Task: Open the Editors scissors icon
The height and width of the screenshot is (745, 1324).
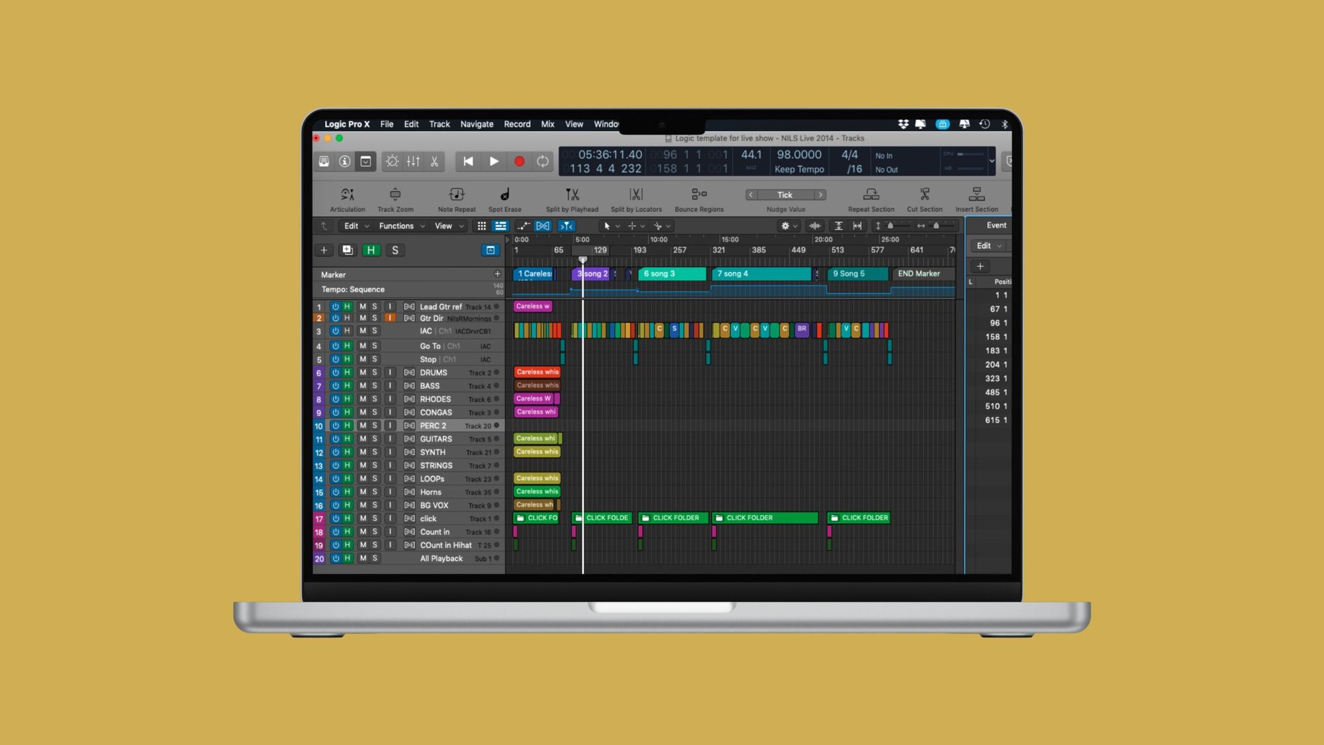Action: point(434,162)
